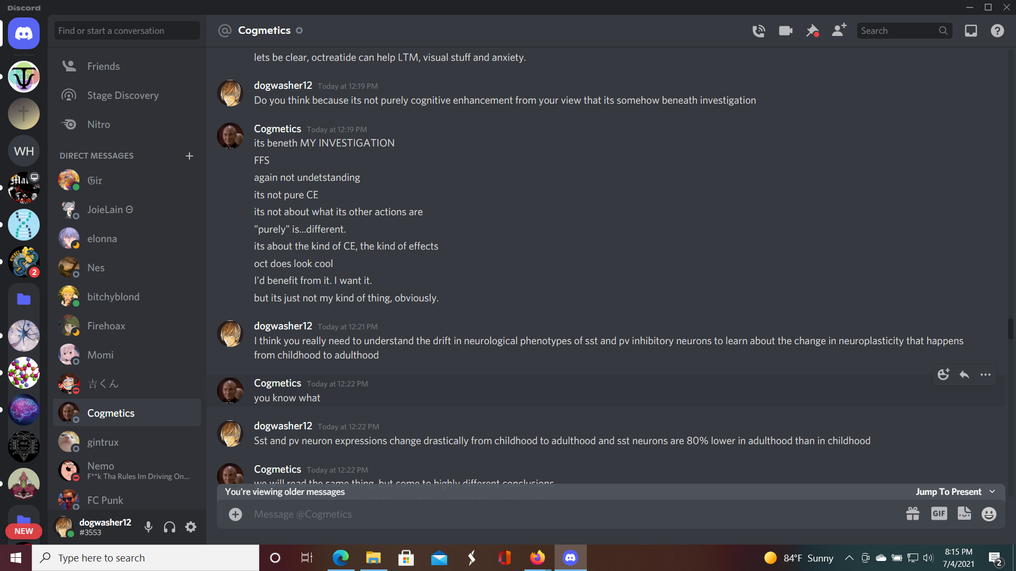Viewport: 1016px width, 571px height.
Task: Open the Friends tab
Action: pyautogui.click(x=103, y=66)
